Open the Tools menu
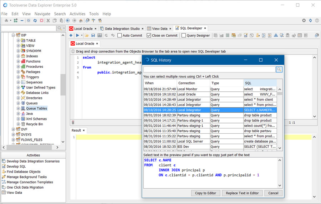The image size is (321, 204). click(x=94, y=14)
